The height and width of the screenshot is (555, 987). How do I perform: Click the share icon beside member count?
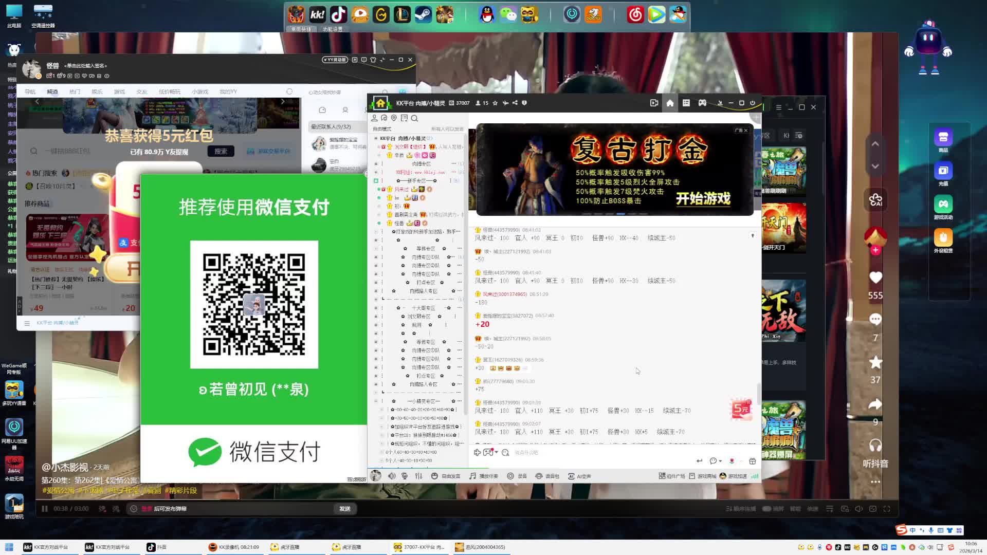click(515, 103)
